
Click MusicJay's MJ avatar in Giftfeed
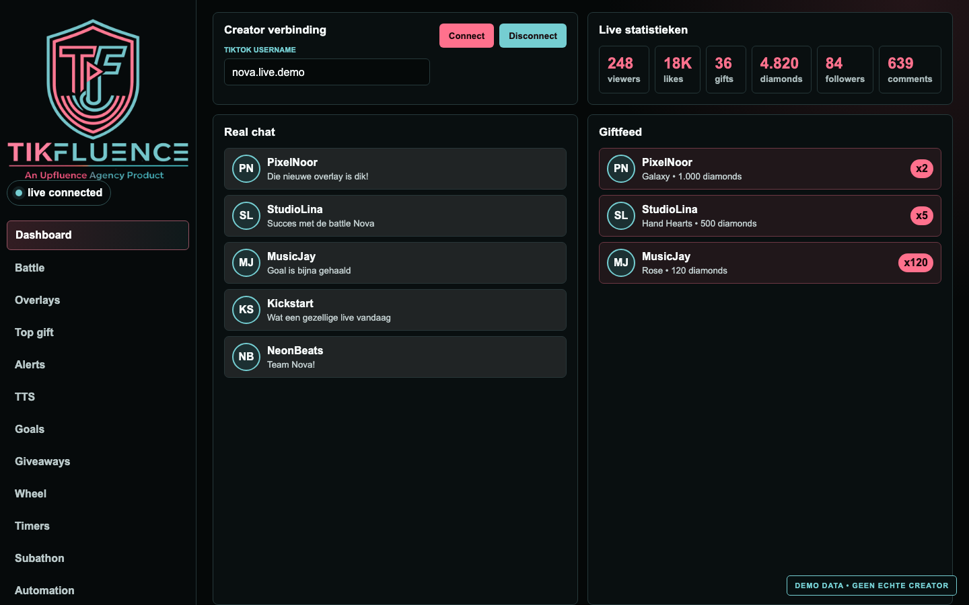click(621, 263)
